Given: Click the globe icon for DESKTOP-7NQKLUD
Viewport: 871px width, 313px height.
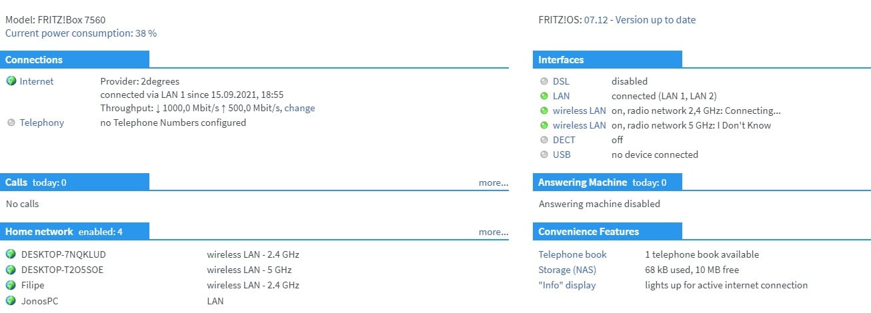Looking at the screenshot, I should pyautogui.click(x=11, y=254).
